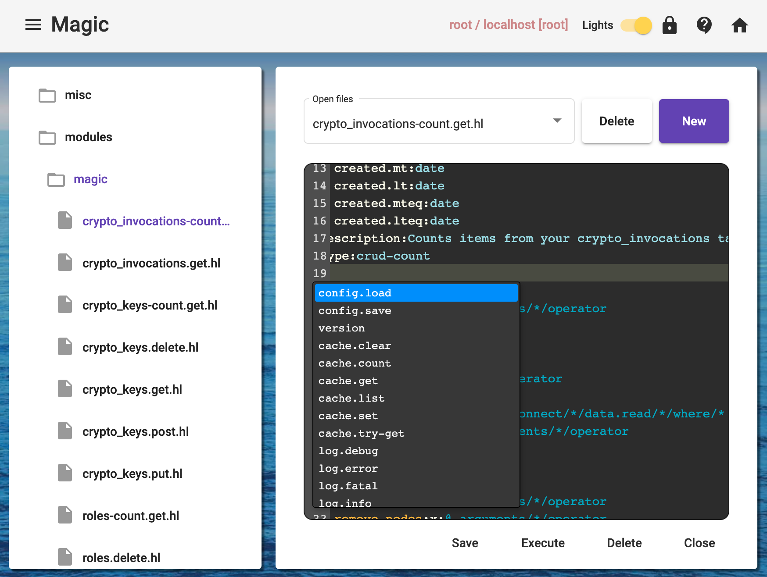Expand the Open files dropdown
The width and height of the screenshot is (767, 577).
click(557, 121)
